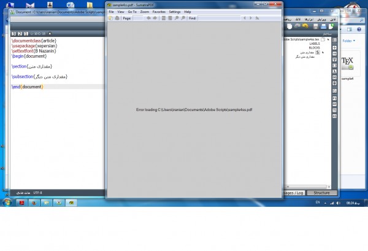
Task: Go to previous page with toolbar arrow
Action: 149,18
